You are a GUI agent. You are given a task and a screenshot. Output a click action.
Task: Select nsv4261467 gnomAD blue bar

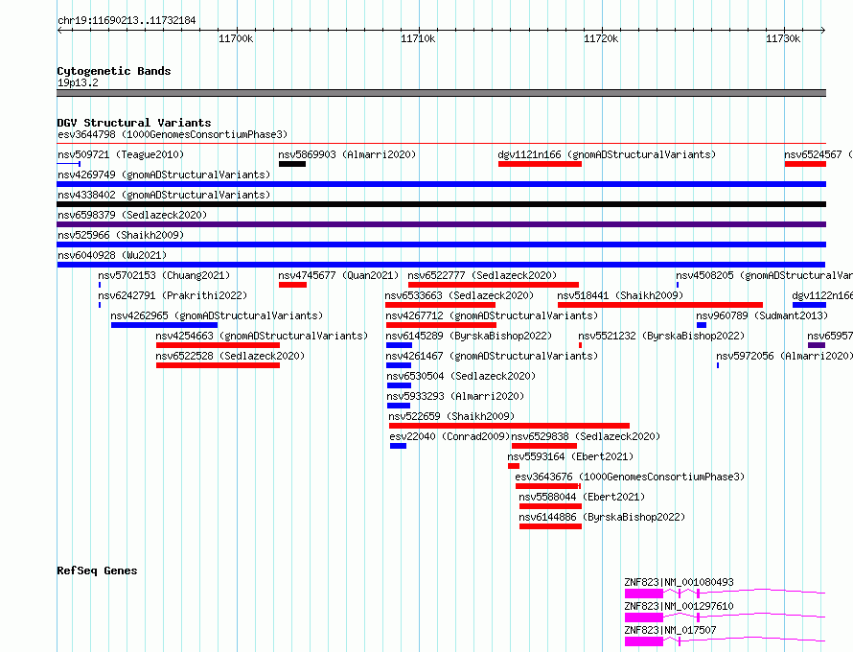[399, 365]
